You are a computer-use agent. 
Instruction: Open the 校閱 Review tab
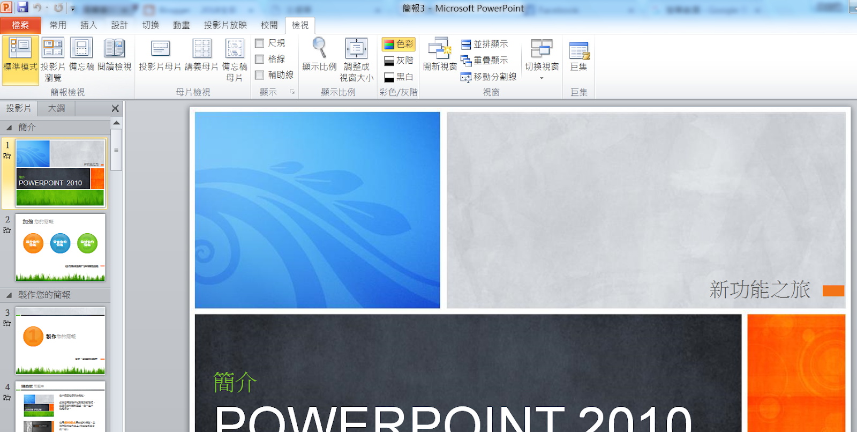[269, 25]
